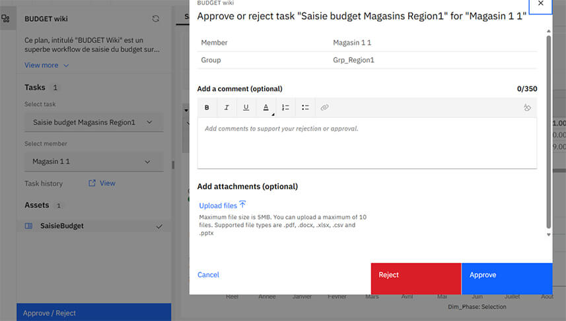Select the SaisieBudget asset
The width and height of the screenshot is (566, 321).
coord(63,226)
